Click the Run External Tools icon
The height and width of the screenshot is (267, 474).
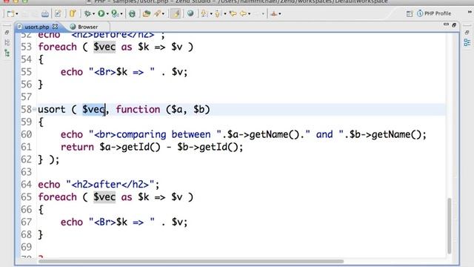(x=115, y=13)
